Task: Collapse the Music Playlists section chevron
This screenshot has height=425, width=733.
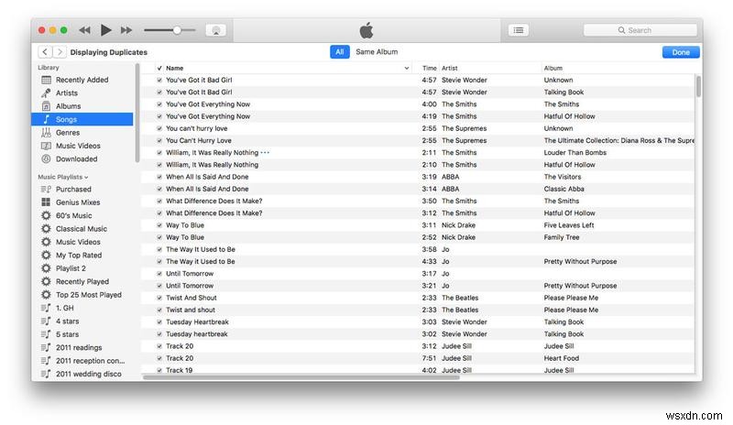Action: (86, 177)
